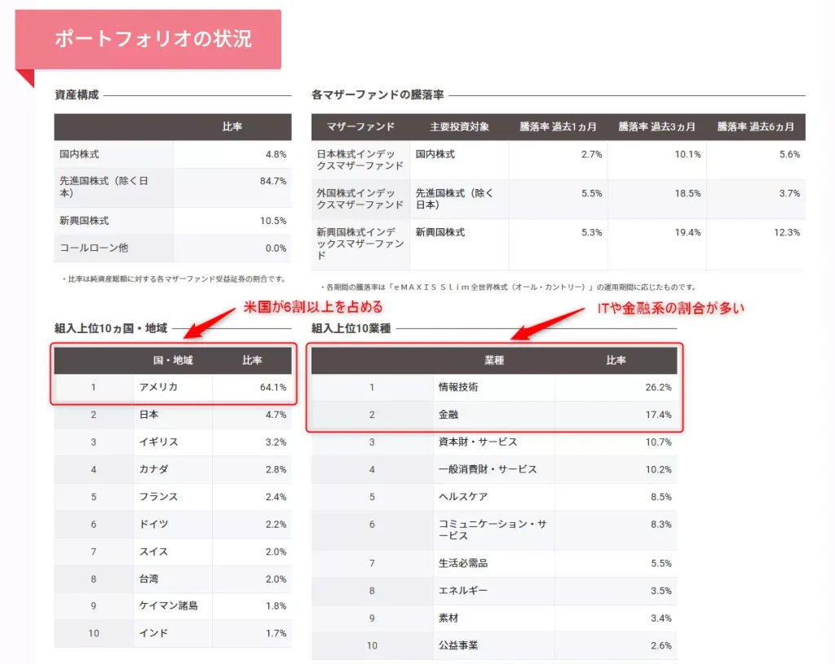Select the 各マザーファンドの騰落率 section title
Image resolution: width=835 pixels, height=664 pixels.
[378, 95]
